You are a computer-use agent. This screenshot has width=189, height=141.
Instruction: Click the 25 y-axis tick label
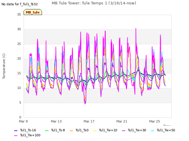(19, 44)
